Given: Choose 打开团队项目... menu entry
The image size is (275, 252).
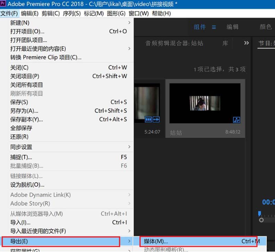Looking at the screenshot, I should (67, 40).
